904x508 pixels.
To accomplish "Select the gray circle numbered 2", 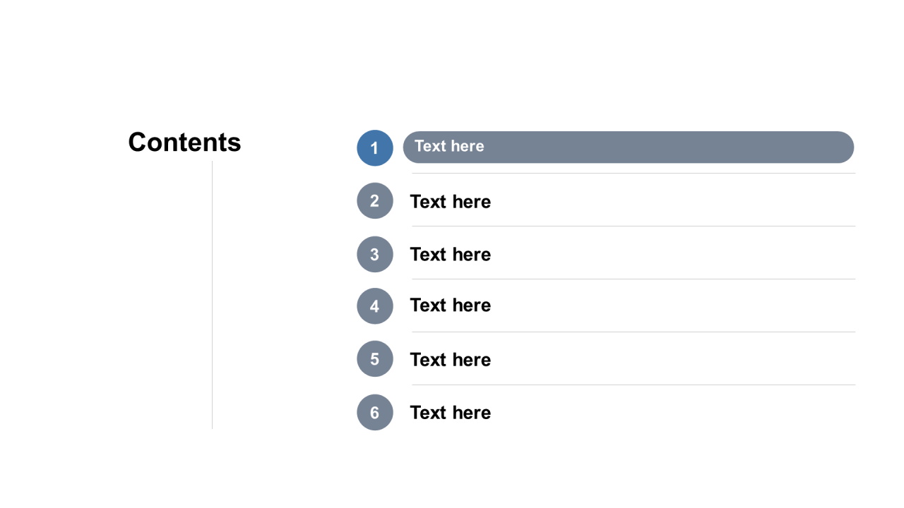I will pyautogui.click(x=375, y=201).
